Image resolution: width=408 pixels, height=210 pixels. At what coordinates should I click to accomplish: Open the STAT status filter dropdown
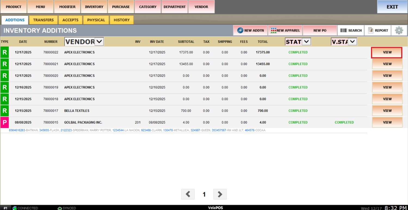click(x=306, y=42)
